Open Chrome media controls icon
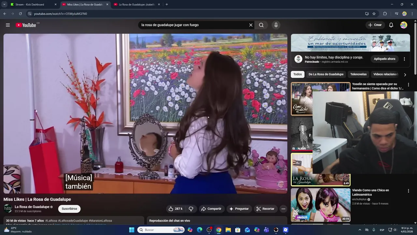The width and height of the screenshot is (417, 235). [x=396, y=14]
